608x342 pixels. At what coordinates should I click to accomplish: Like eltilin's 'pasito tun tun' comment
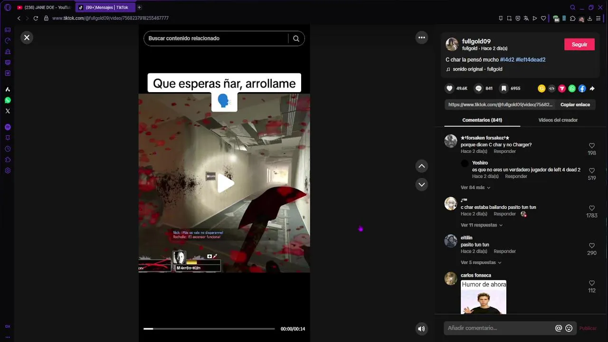[x=592, y=246]
